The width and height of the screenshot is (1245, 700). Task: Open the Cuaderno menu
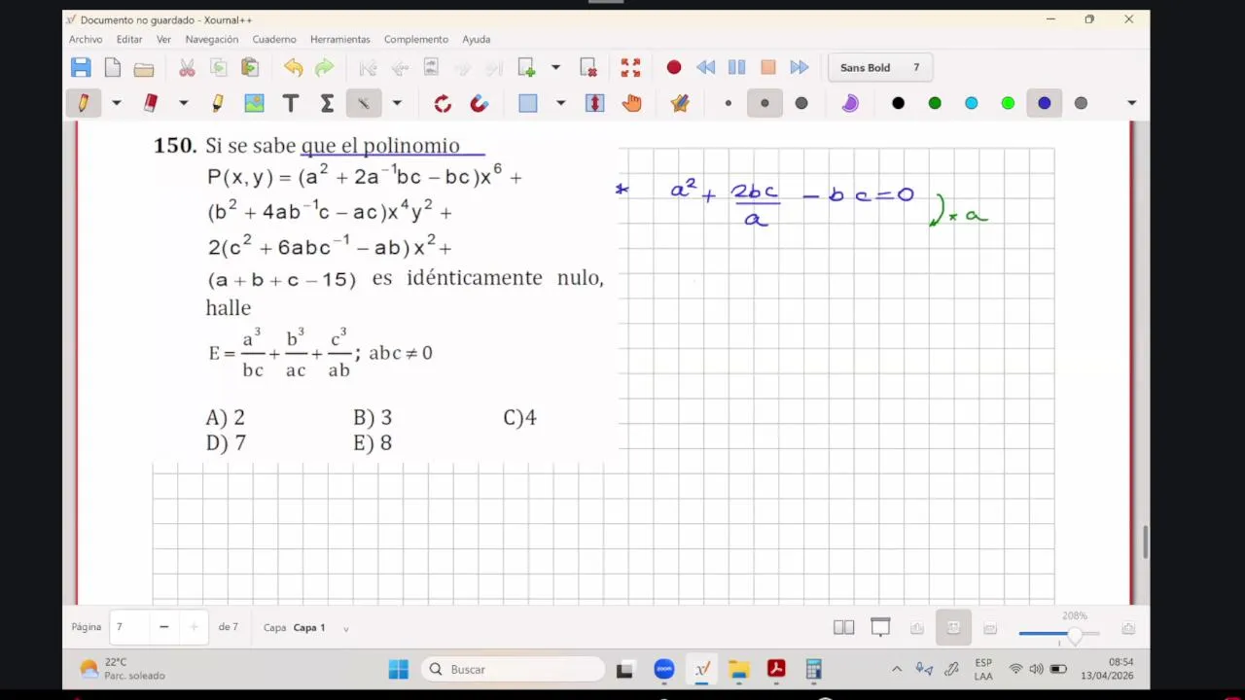point(274,39)
